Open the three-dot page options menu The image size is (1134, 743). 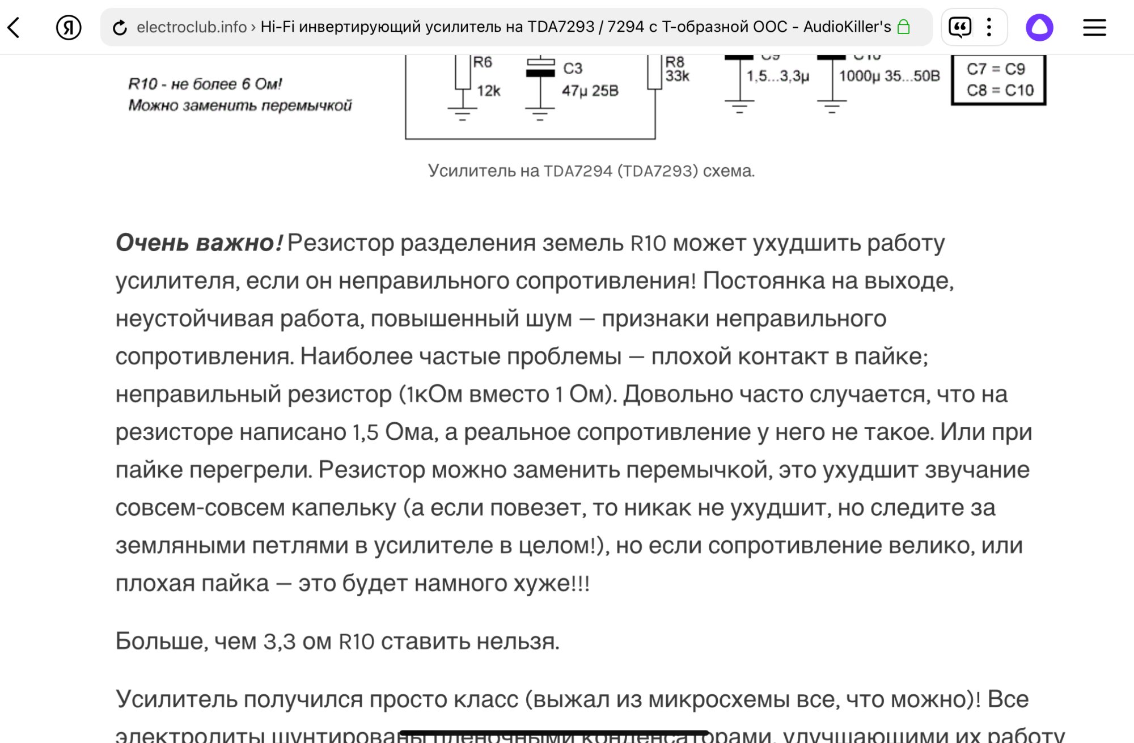[989, 27]
